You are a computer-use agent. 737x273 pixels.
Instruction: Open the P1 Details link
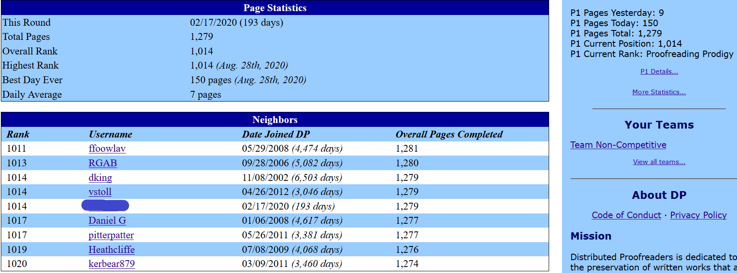[659, 72]
